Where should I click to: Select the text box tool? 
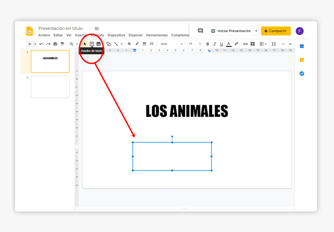coord(92,44)
